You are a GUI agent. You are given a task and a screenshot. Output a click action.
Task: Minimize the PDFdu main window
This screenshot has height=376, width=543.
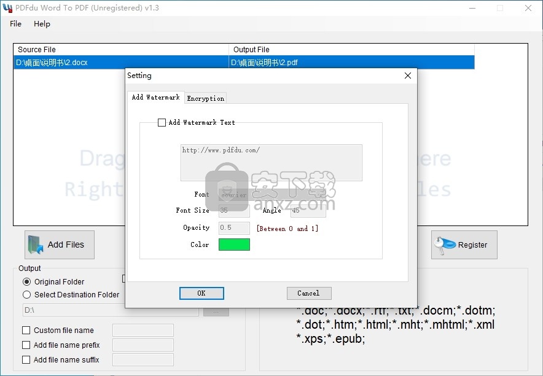472,8
